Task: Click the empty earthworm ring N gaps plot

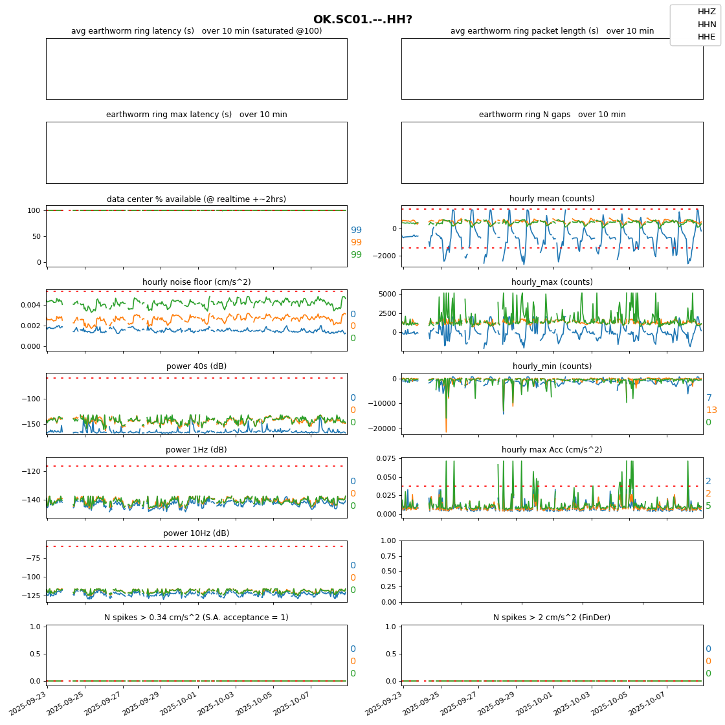Action: pos(552,152)
